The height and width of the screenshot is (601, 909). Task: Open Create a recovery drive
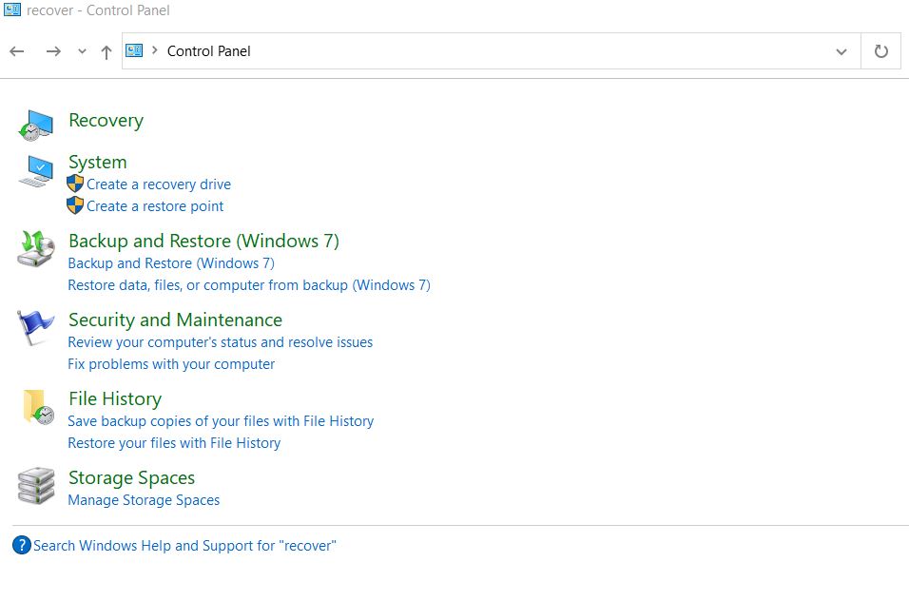158,184
